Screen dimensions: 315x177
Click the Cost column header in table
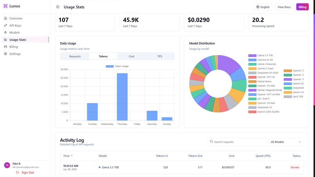231,156
